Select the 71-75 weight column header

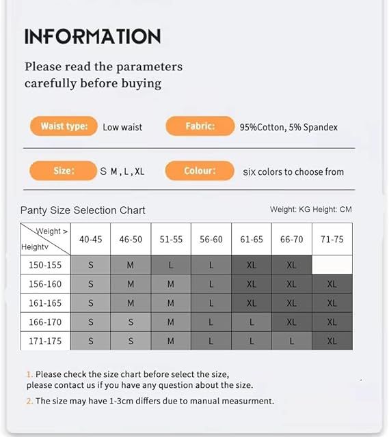[x=332, y=239]
